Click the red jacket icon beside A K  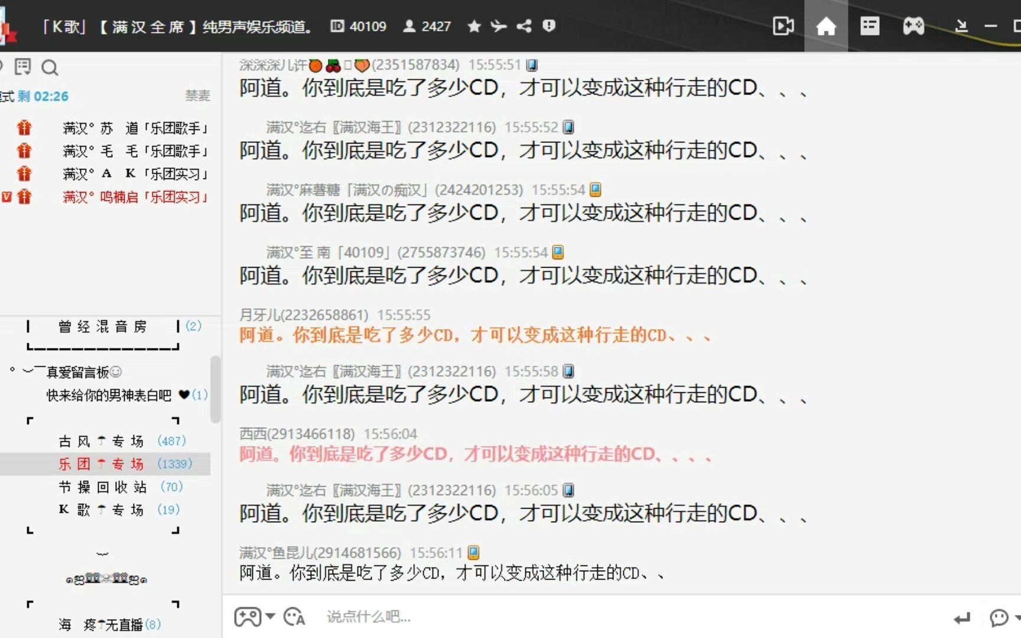24,174
